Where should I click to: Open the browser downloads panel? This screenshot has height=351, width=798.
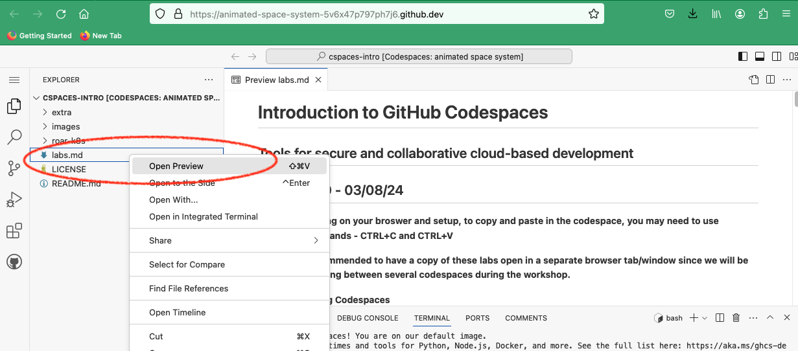click(693, 14)
